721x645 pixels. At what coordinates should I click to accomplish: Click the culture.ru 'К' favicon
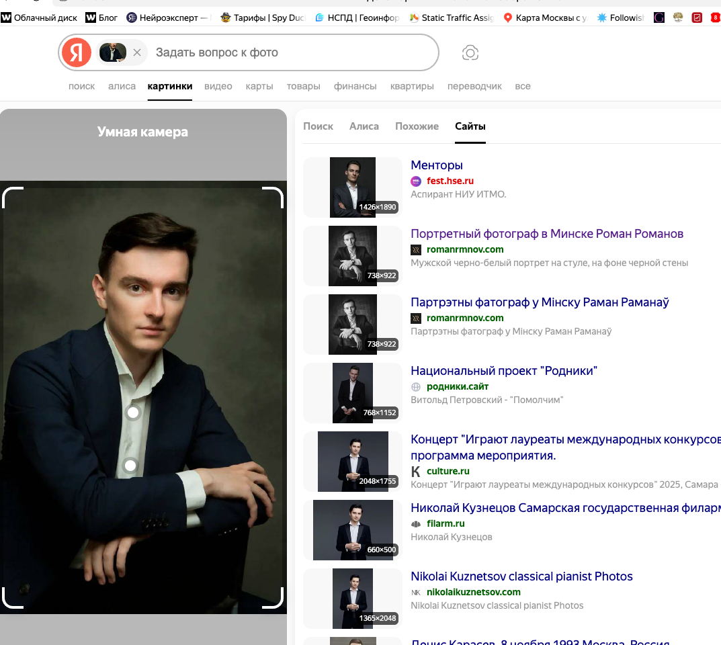coord(415,471)
